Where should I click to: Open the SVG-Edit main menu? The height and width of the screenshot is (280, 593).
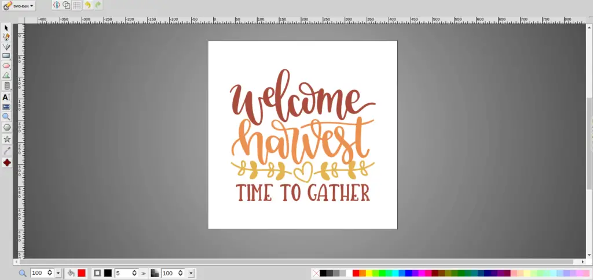coord(19,6)
